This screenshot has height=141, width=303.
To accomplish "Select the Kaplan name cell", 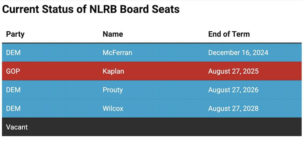I will [x=113, y=71].
